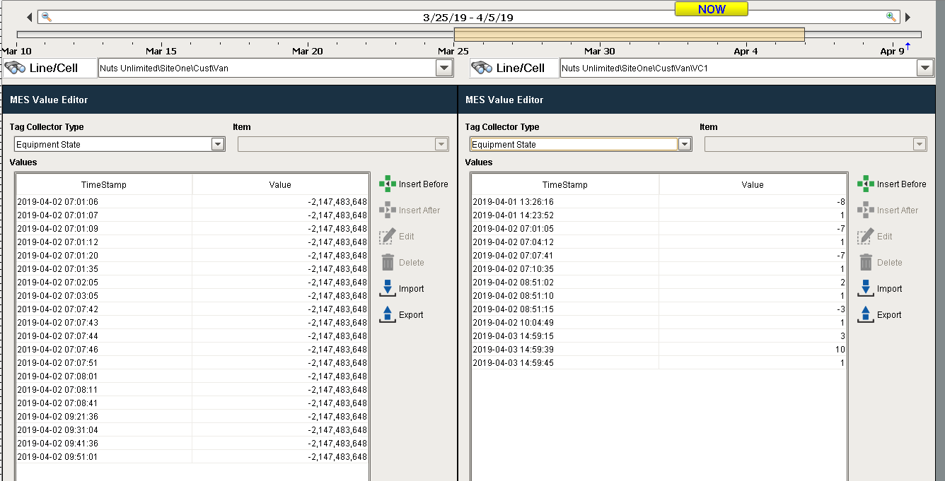The width and height of the screenshot is (945, 481).
Task: Click Insert Before icon in left editor
Action: coord(387,184)
